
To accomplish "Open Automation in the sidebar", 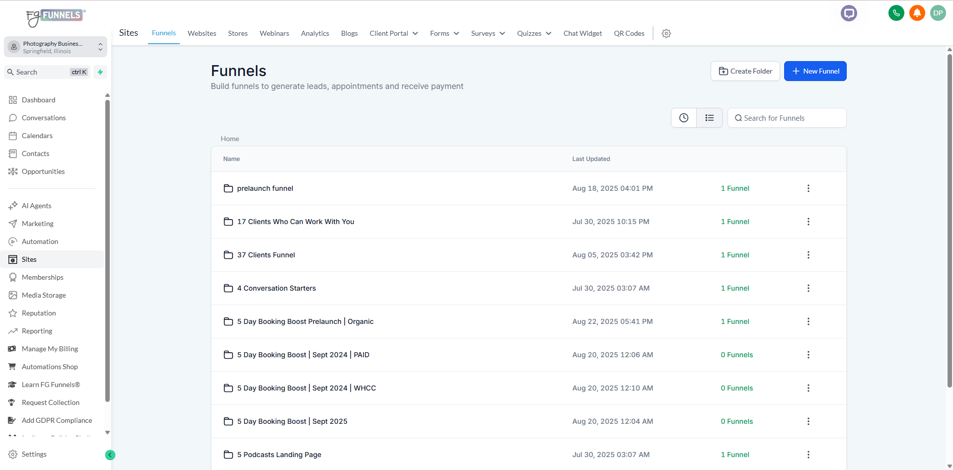I will coord(40,241).
